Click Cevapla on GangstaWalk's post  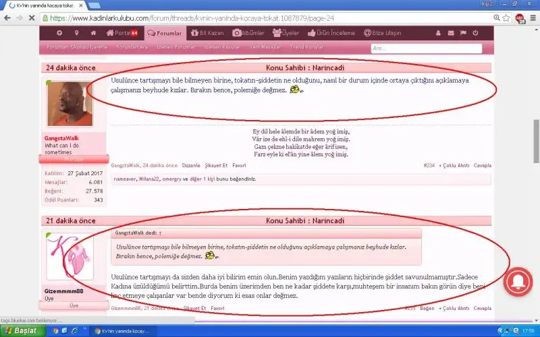tap(482, 165)
